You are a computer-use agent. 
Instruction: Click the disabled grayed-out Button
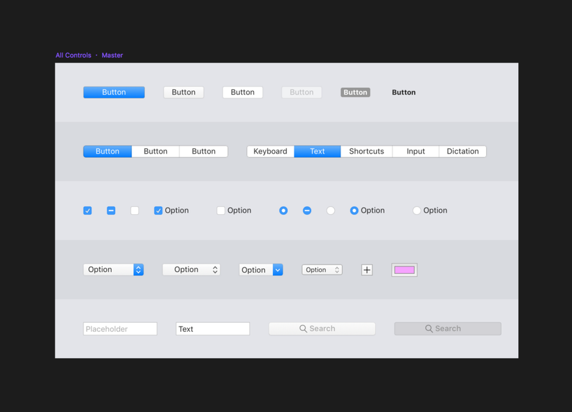click(302, 92)
